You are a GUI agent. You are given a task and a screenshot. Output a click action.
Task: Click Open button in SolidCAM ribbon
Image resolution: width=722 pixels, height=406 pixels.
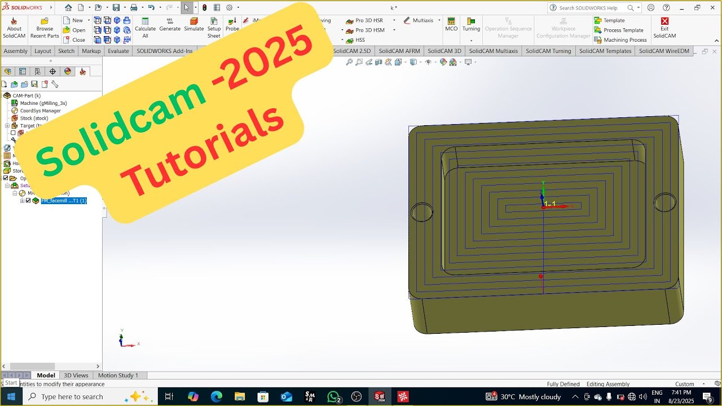coord(74,30)
